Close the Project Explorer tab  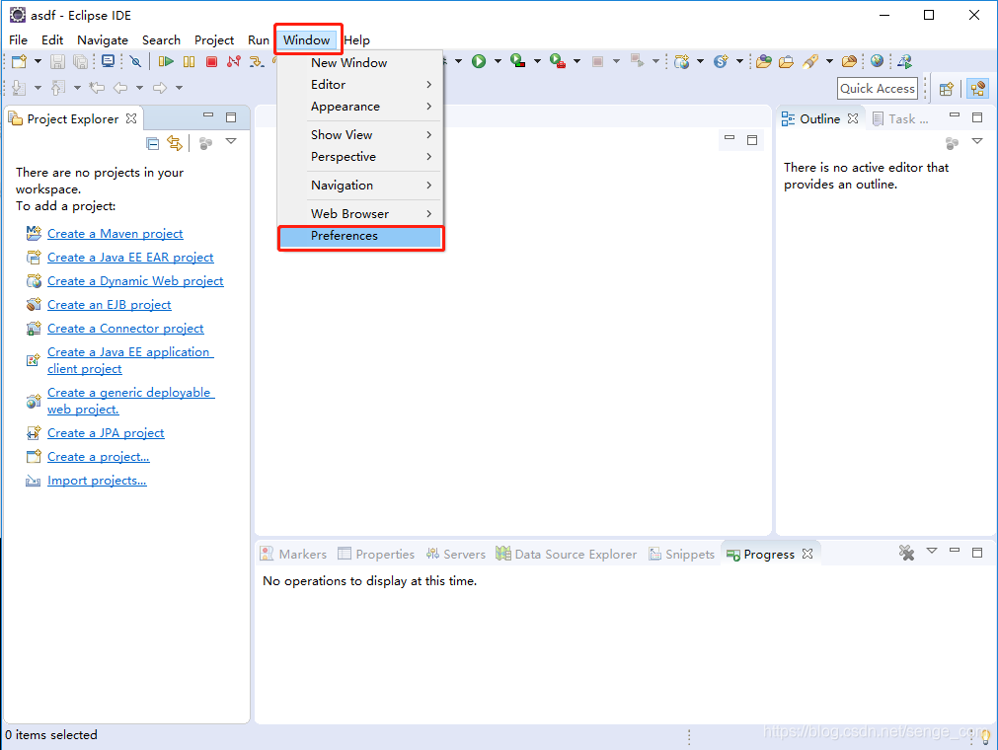point(131,118)
